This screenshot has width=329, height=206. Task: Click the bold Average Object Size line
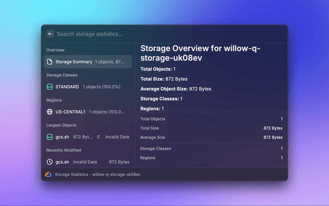click(x=176, y=89)
